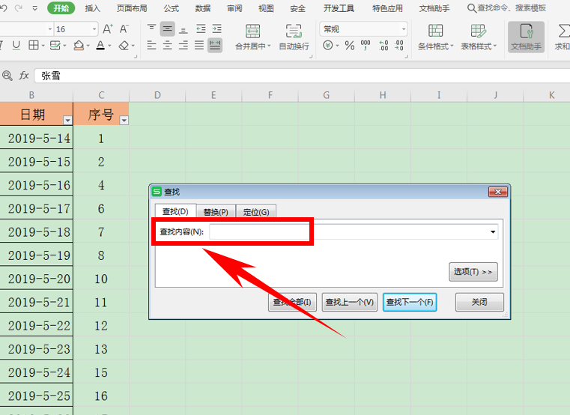This screenshot has height=415, width=570.
Task: Toggle the Document Assistant (文档助手) button
Action: 527,37
